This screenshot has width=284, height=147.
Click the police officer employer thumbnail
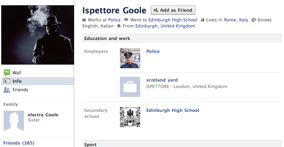coord(130,58)
